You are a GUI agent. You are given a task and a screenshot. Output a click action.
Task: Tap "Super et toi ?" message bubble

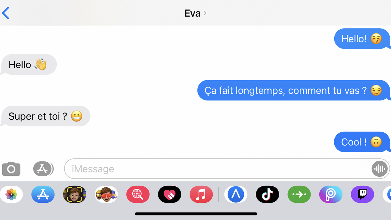tap(45, 116)
